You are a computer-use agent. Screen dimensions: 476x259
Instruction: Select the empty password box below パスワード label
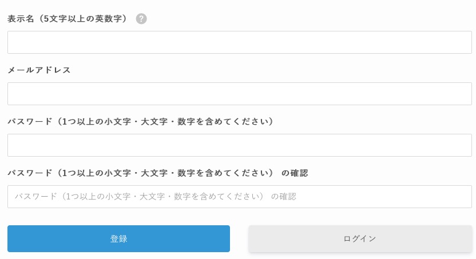[x=240, y=145]
